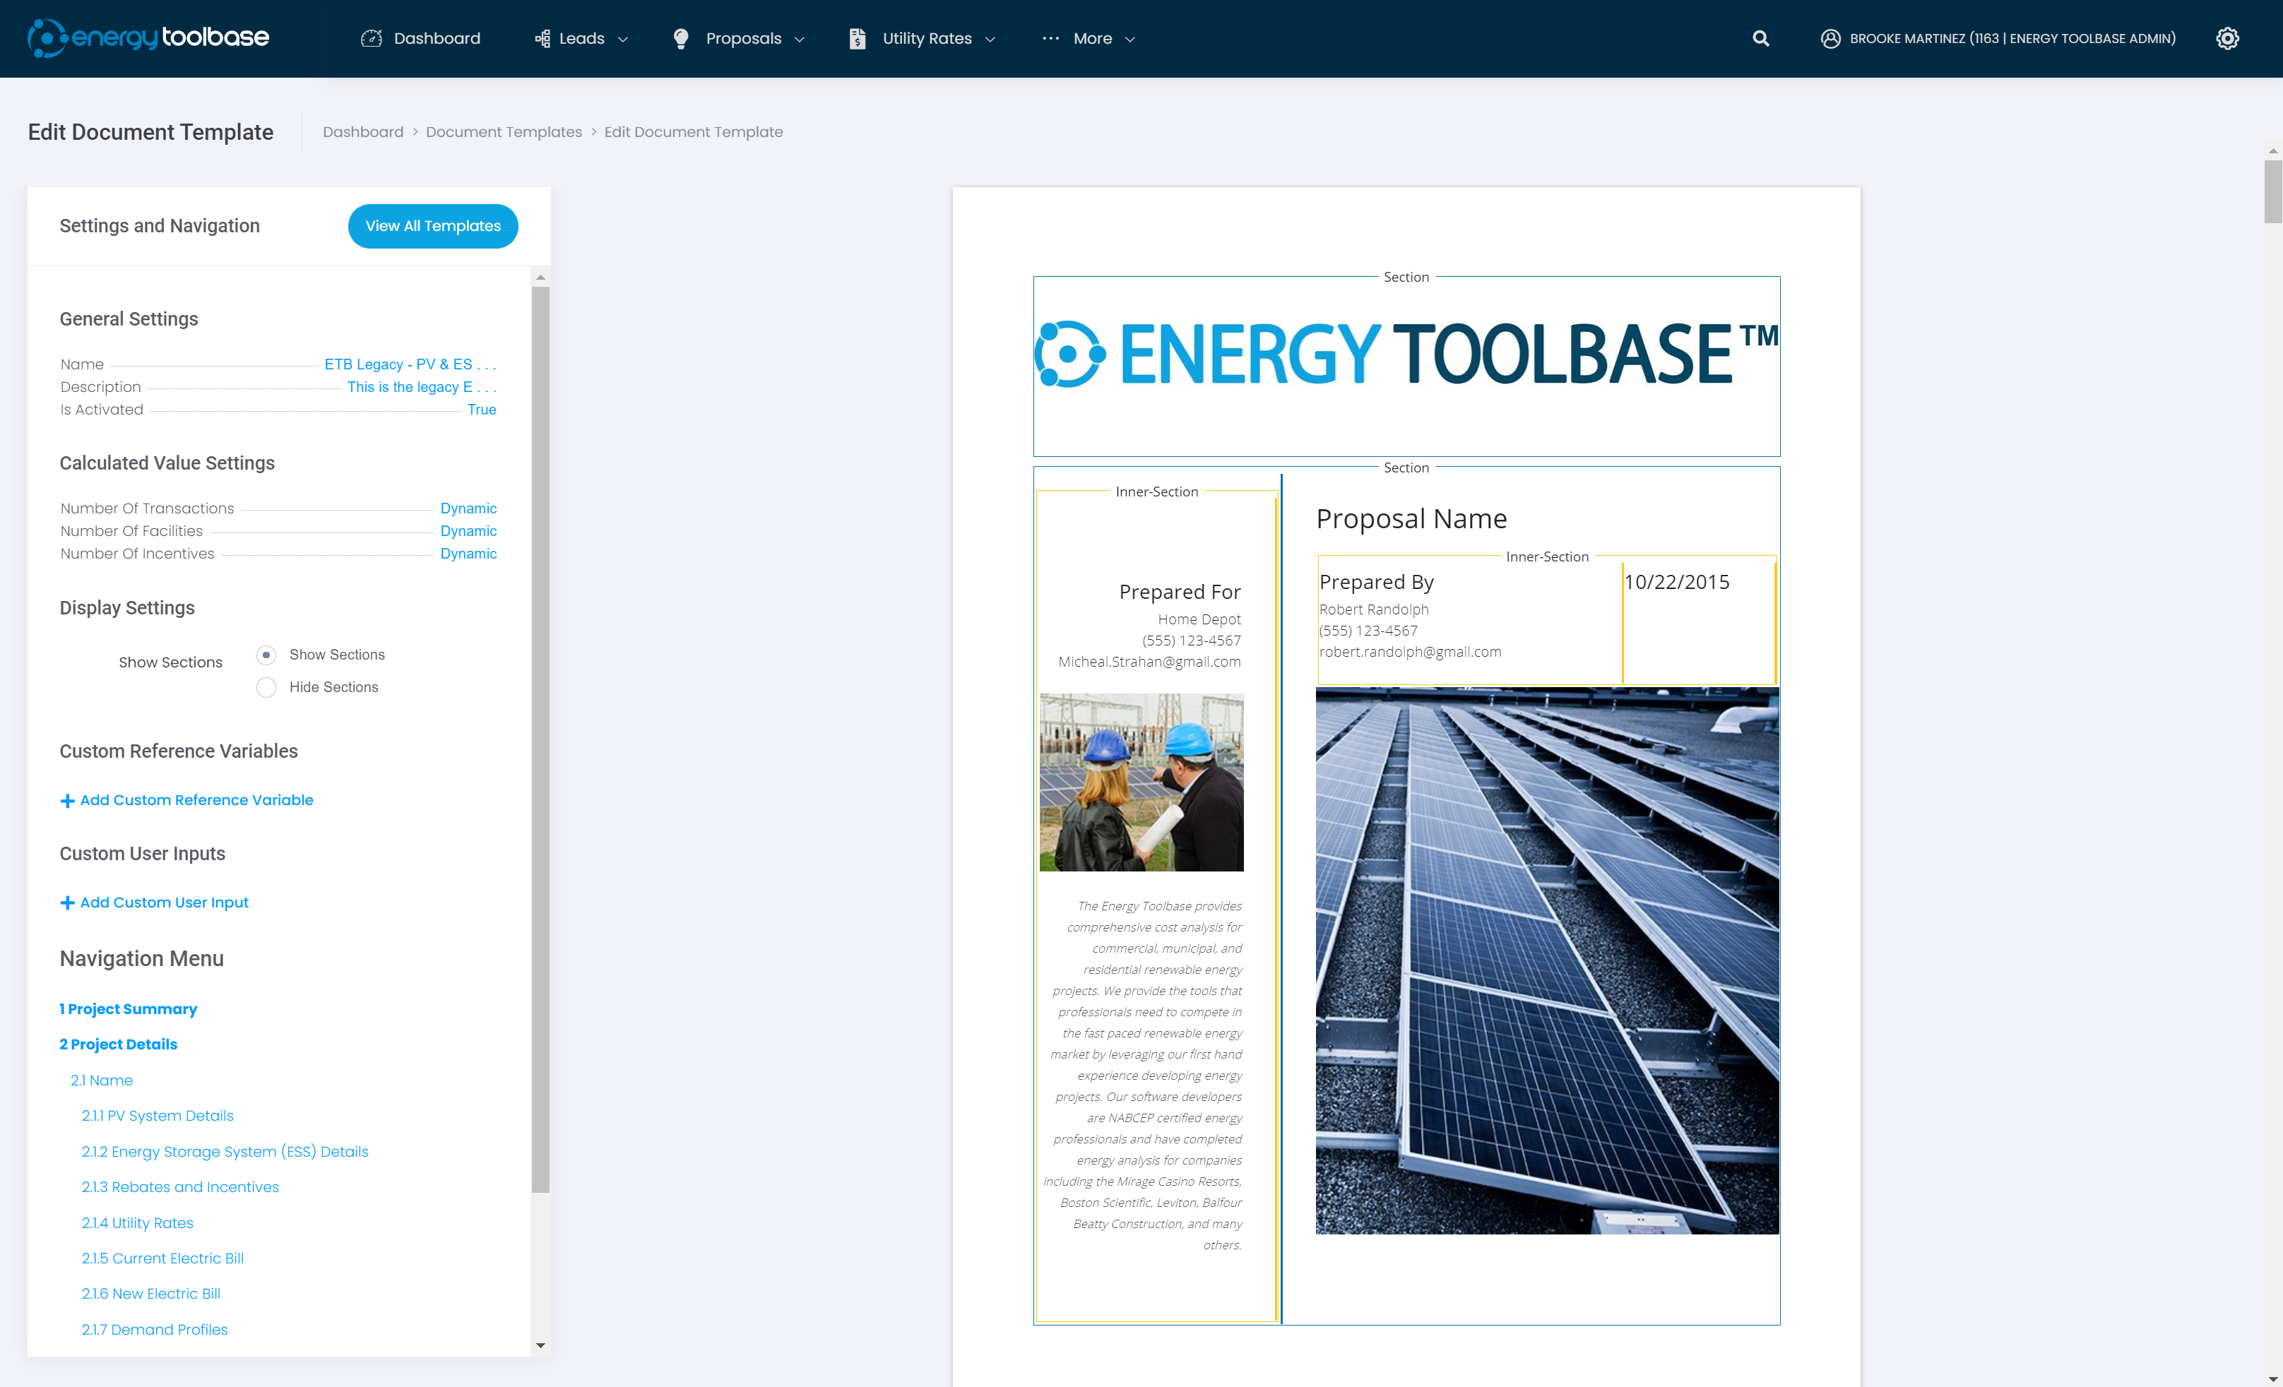Navigate to 2.1.1 PV System Details
The height and width of the screenshot is (1387, 2283).
158,1117
